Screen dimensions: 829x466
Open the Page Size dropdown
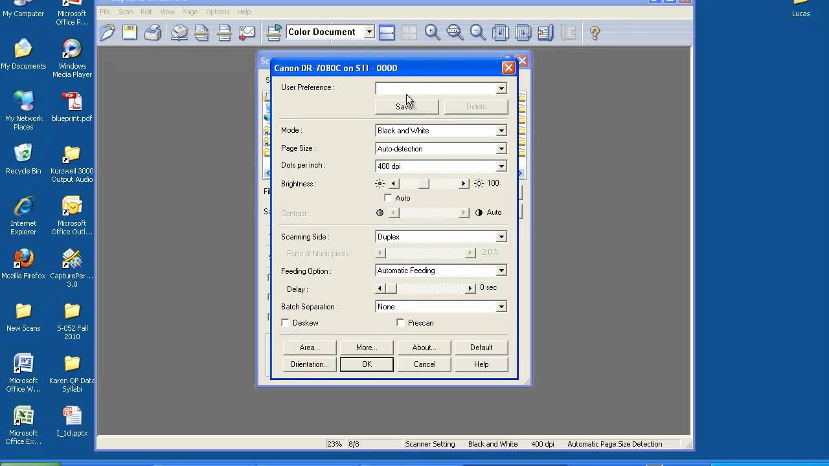pos(501,149)
